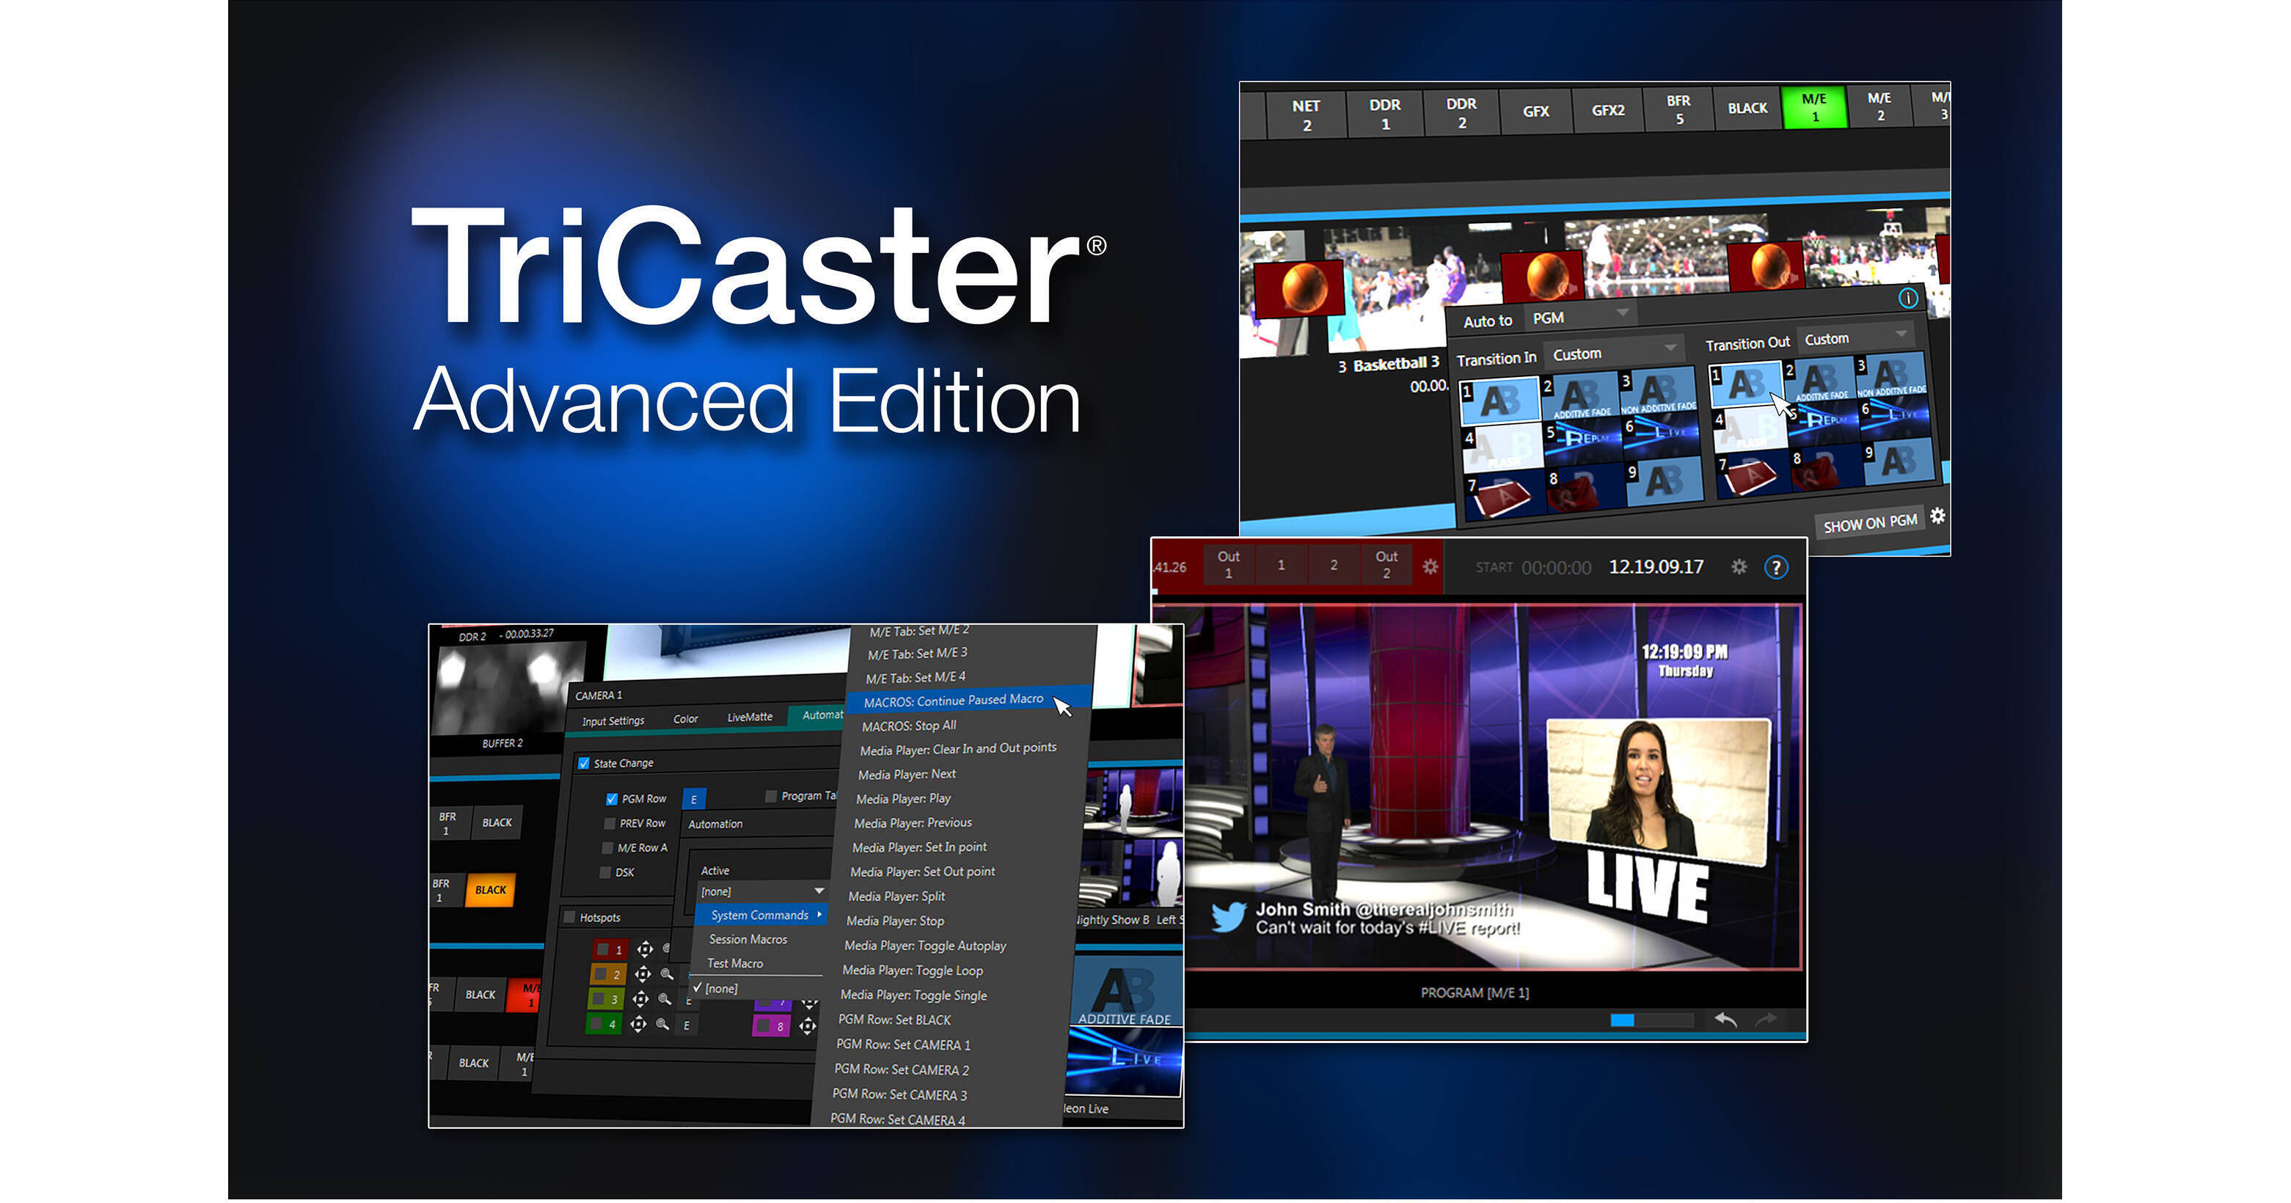Check the Program Tally checkbox
The image size is (2291, 1203).
[770, 797]
